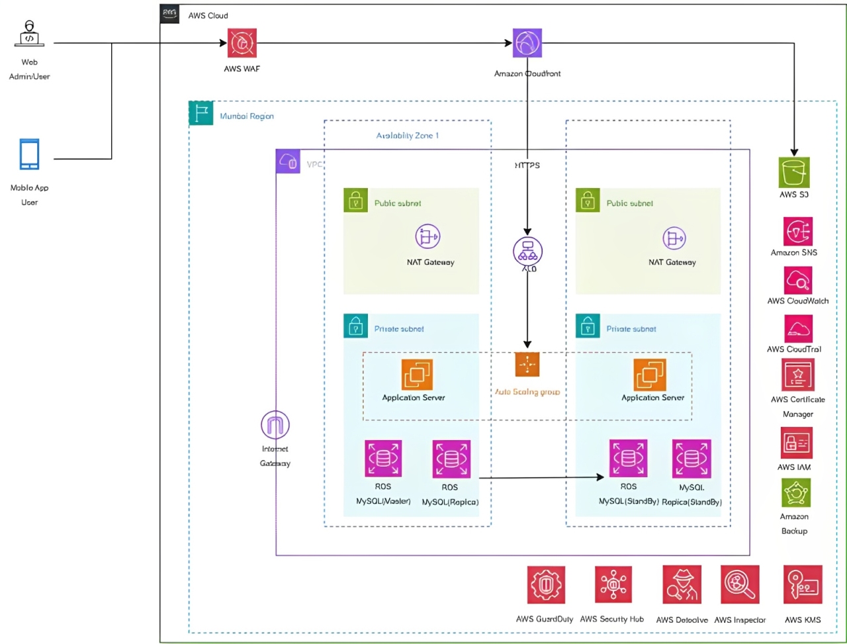This screenshot has height=644, width=847.
Task: Select the AWS IAM icon
Action: pyautogui.click(x=796, y=443)
